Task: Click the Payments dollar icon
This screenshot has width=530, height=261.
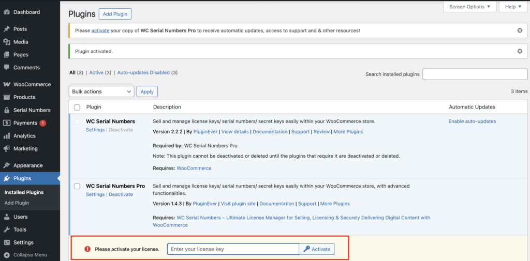Action: [x=6, y=123]
